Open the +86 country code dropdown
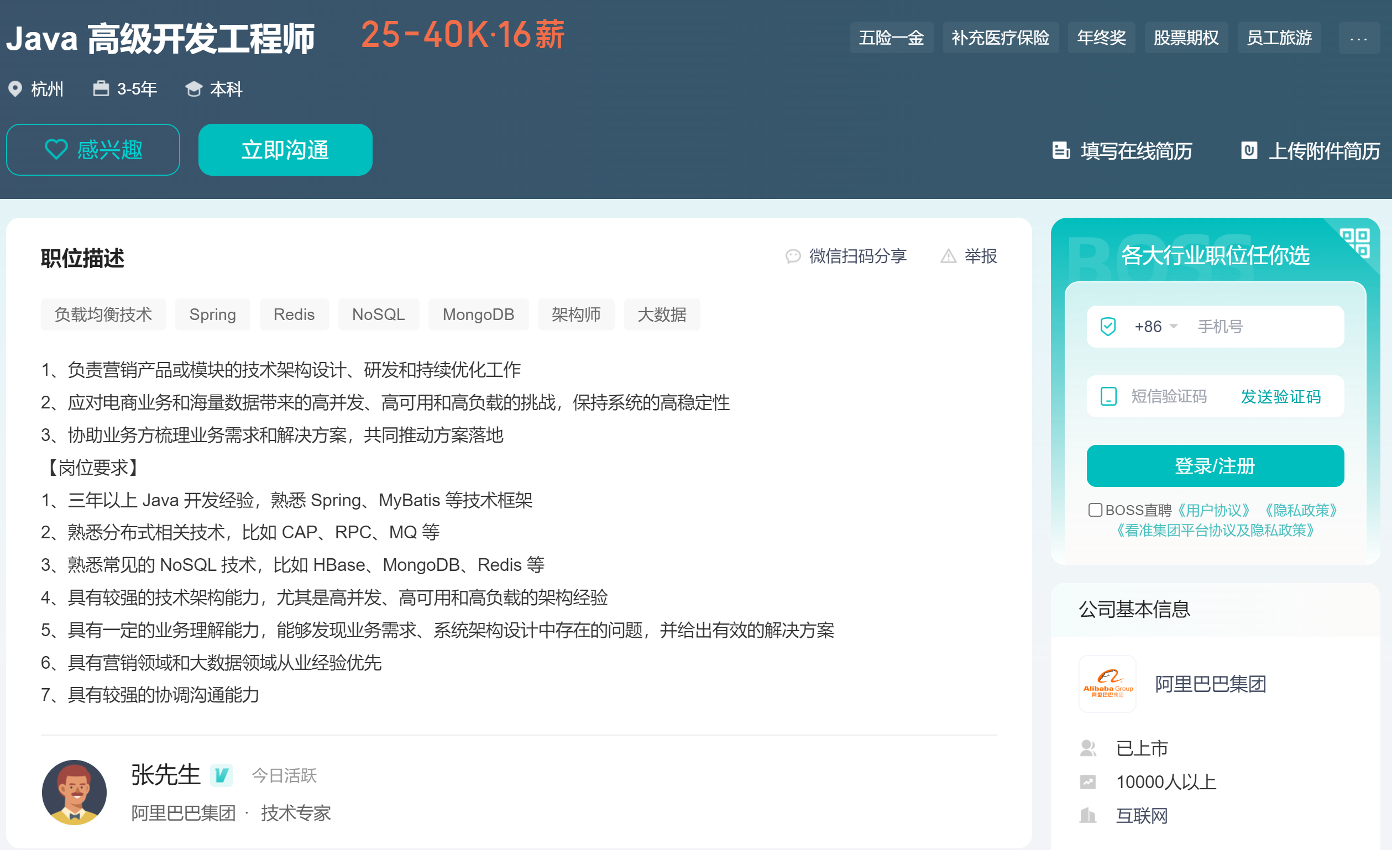 [x=1155, y=327]
